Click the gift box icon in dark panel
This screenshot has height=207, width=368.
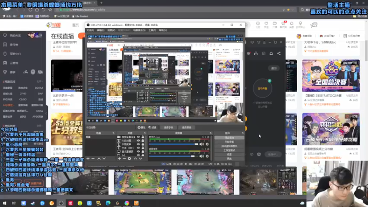[248, 53]
